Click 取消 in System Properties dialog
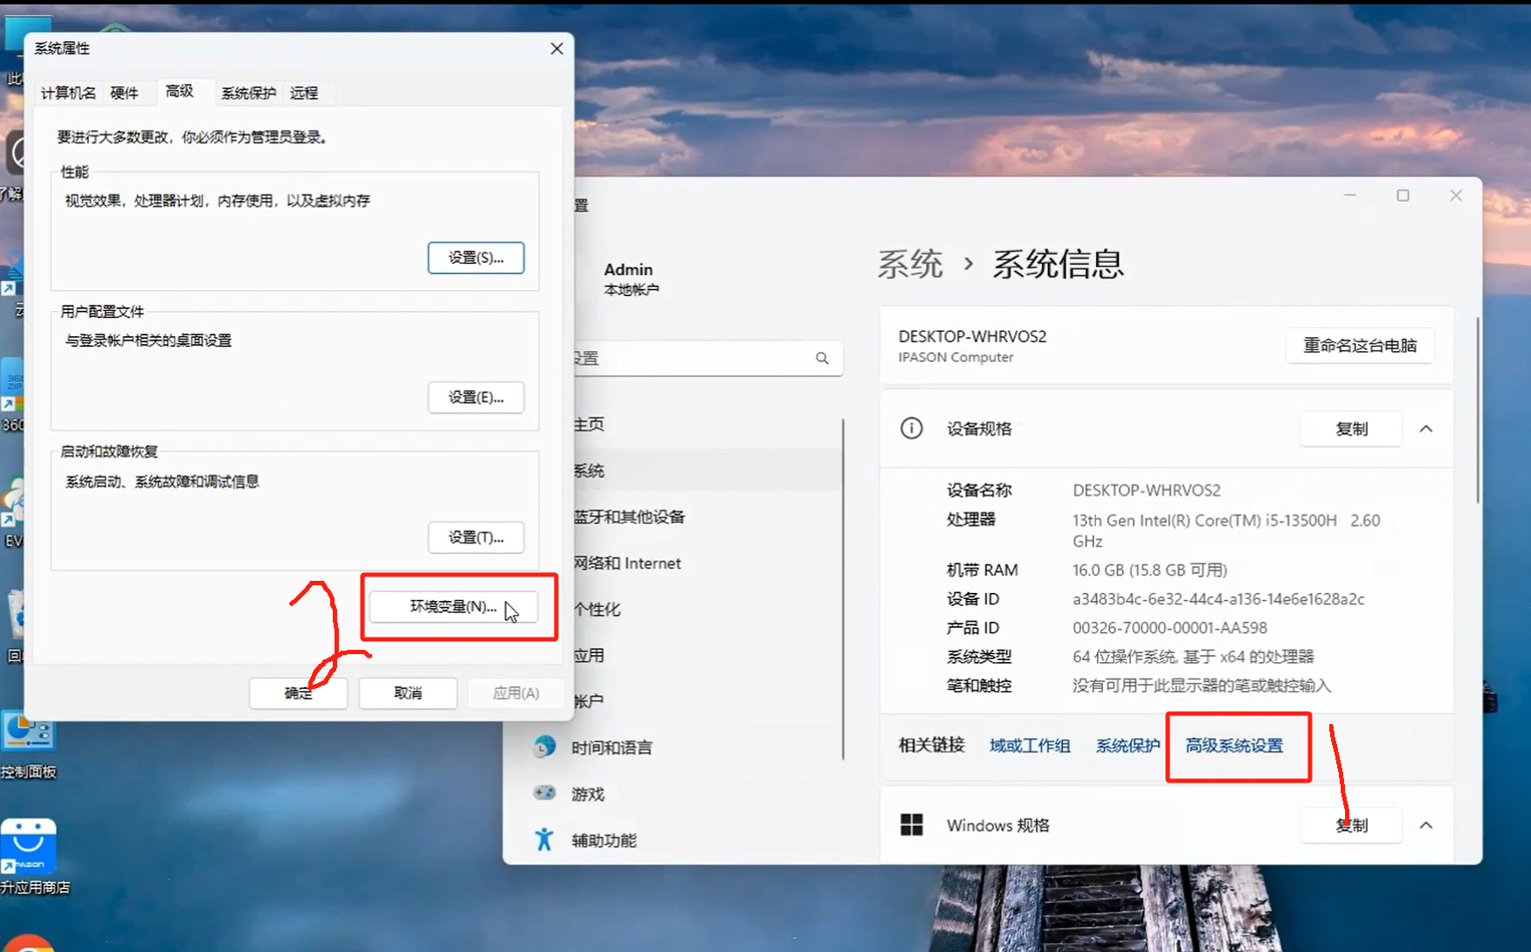Viewport: 1531px width, 952px height. tap(408, 693)
